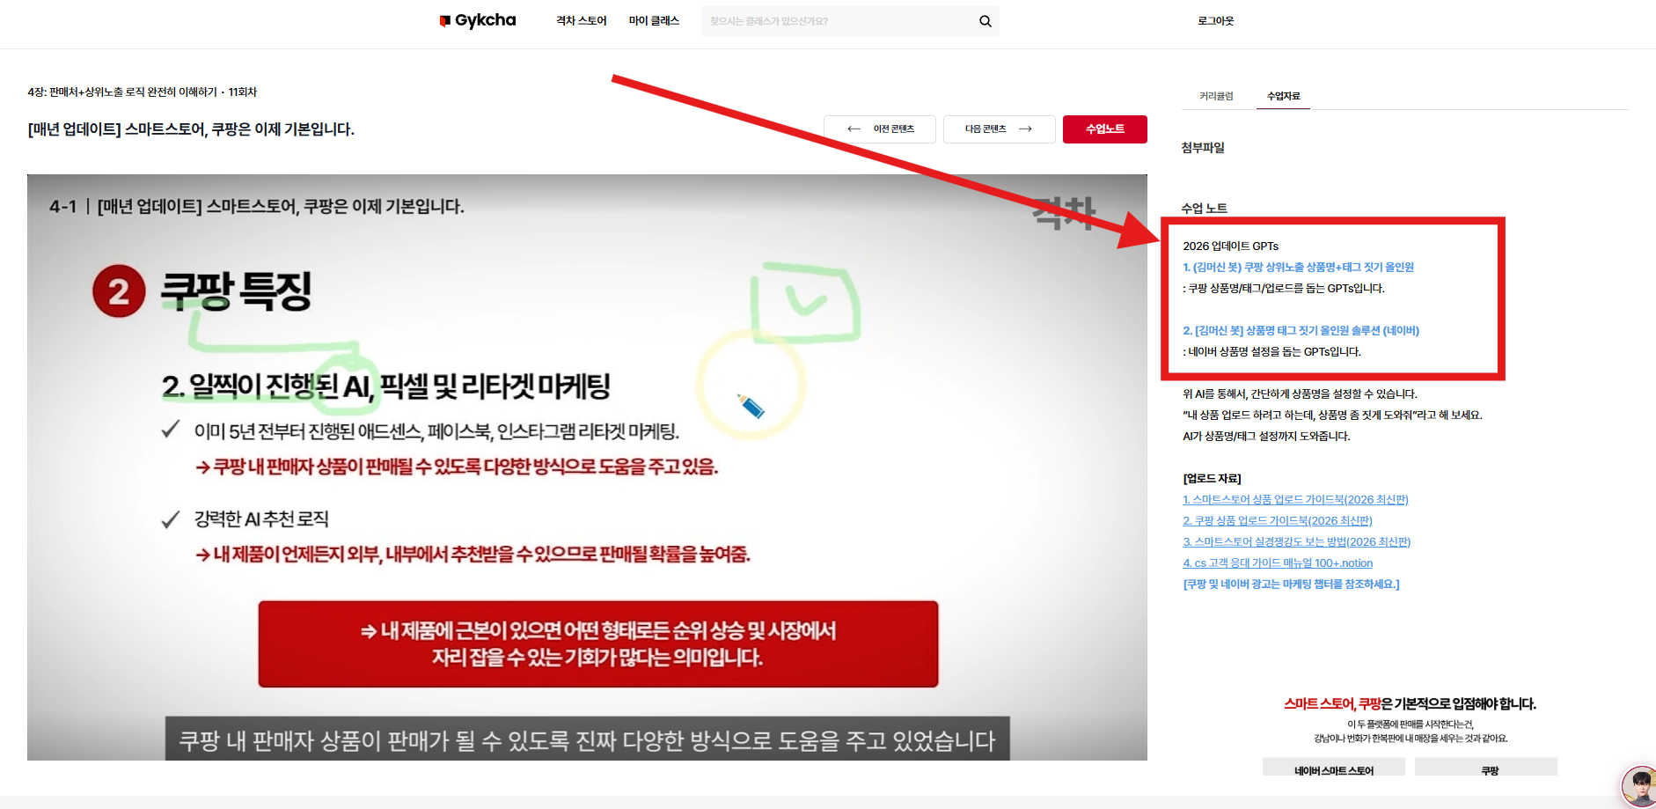Click the class search input field
This screenshot has width=1656, height=809.
pyautogui.click(x=836, y=21)
